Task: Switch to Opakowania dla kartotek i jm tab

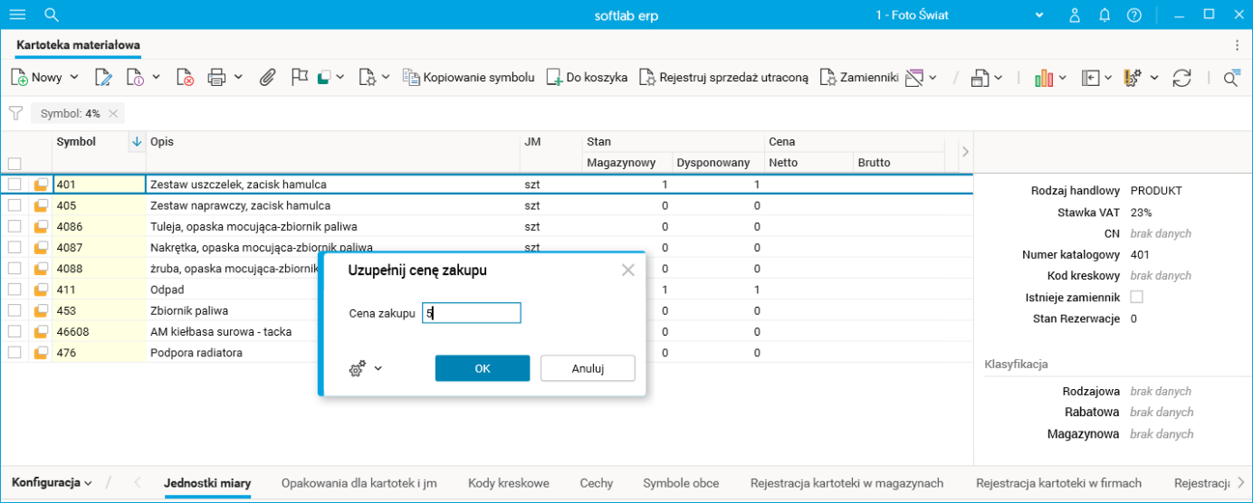Action: [359, 483]
